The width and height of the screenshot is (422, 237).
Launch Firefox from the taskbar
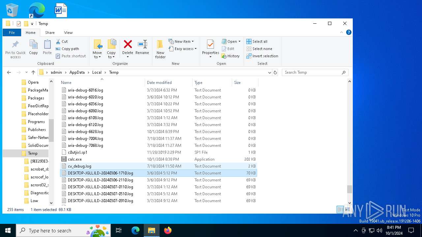coord(168,230)
